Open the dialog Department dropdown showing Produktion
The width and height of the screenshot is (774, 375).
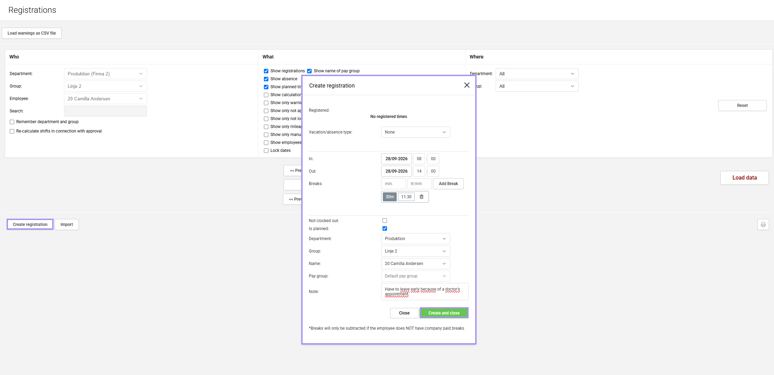[415, 239]
